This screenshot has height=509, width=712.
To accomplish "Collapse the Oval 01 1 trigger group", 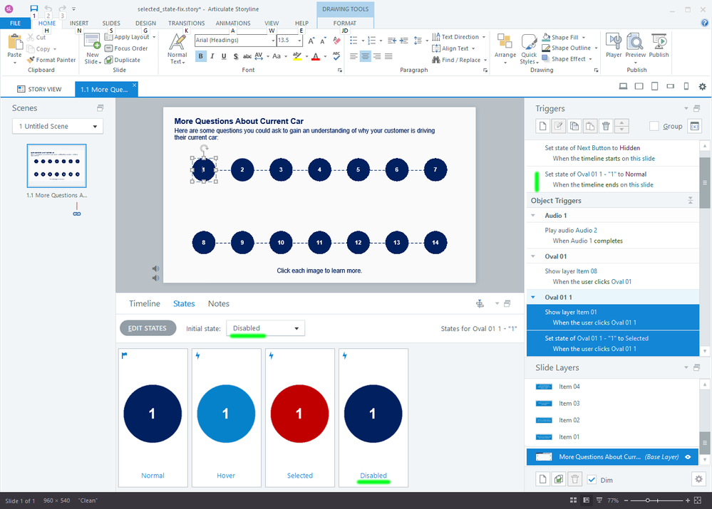I will click(x=532, y=297).
